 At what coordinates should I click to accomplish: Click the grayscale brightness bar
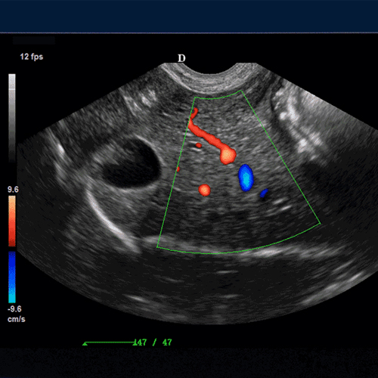coord(12,119)
